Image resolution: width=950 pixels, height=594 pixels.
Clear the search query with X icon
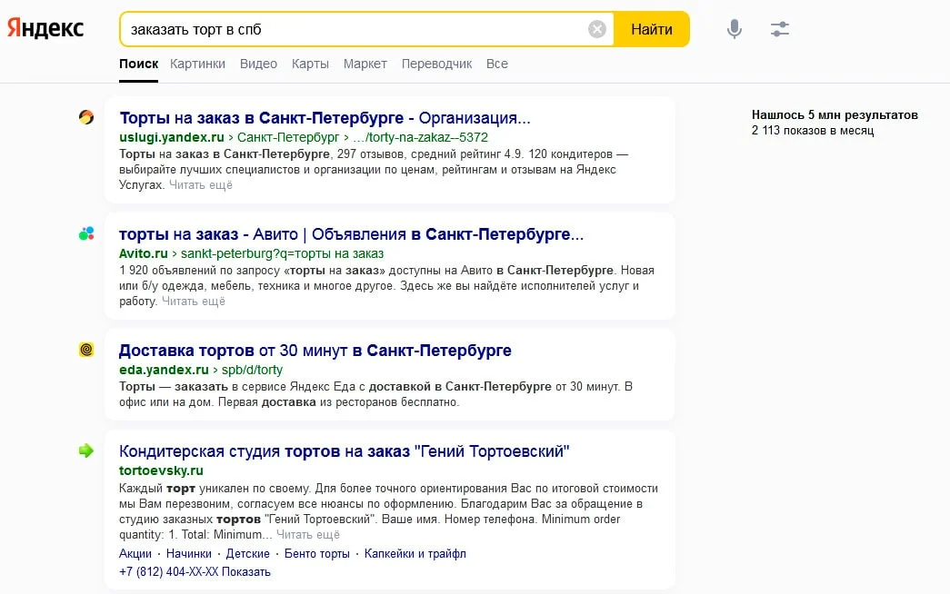(596, 29)
